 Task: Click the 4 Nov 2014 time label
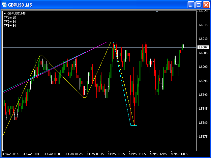10,154
